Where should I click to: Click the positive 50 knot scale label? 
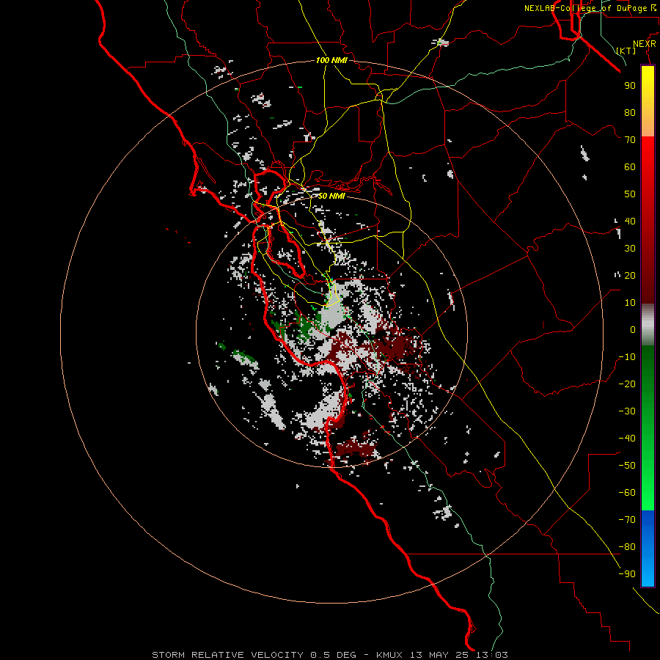pyautogui.click(x=630, y=194)
